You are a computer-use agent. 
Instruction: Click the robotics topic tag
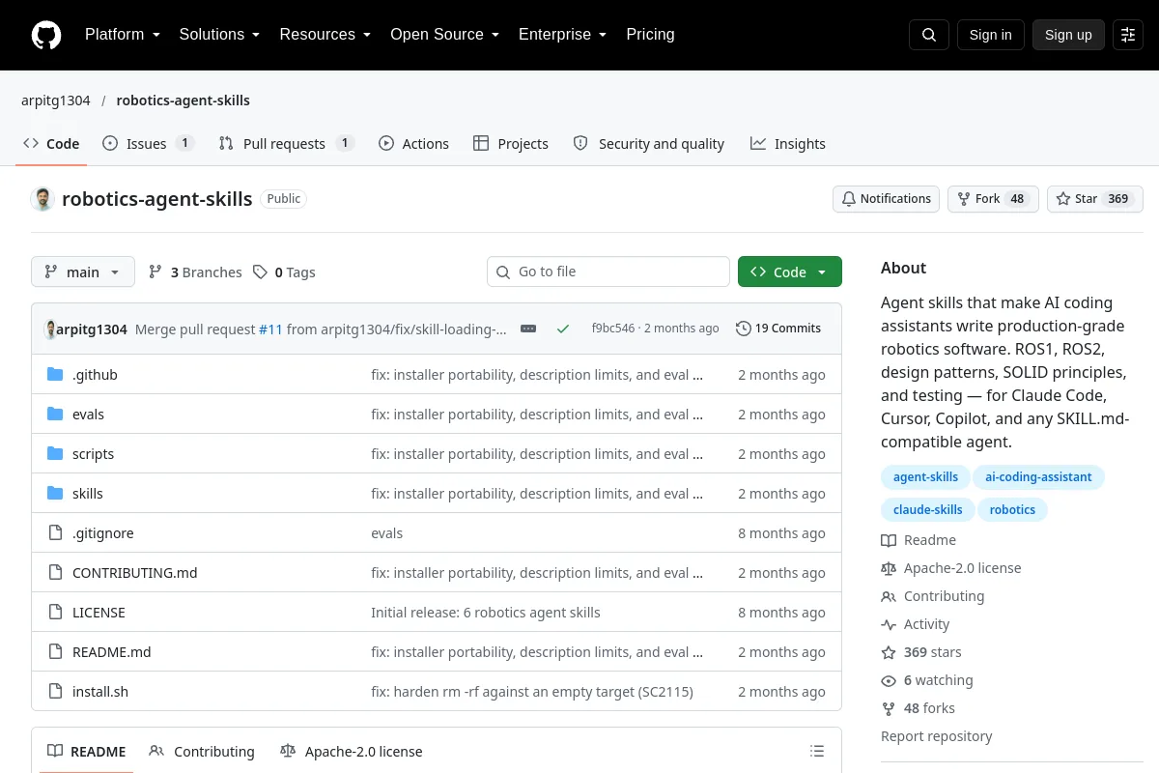[x=1012, y=510]
